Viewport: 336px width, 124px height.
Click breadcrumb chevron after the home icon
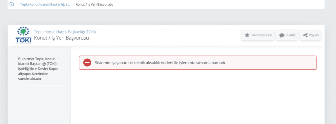pos(18,4)
